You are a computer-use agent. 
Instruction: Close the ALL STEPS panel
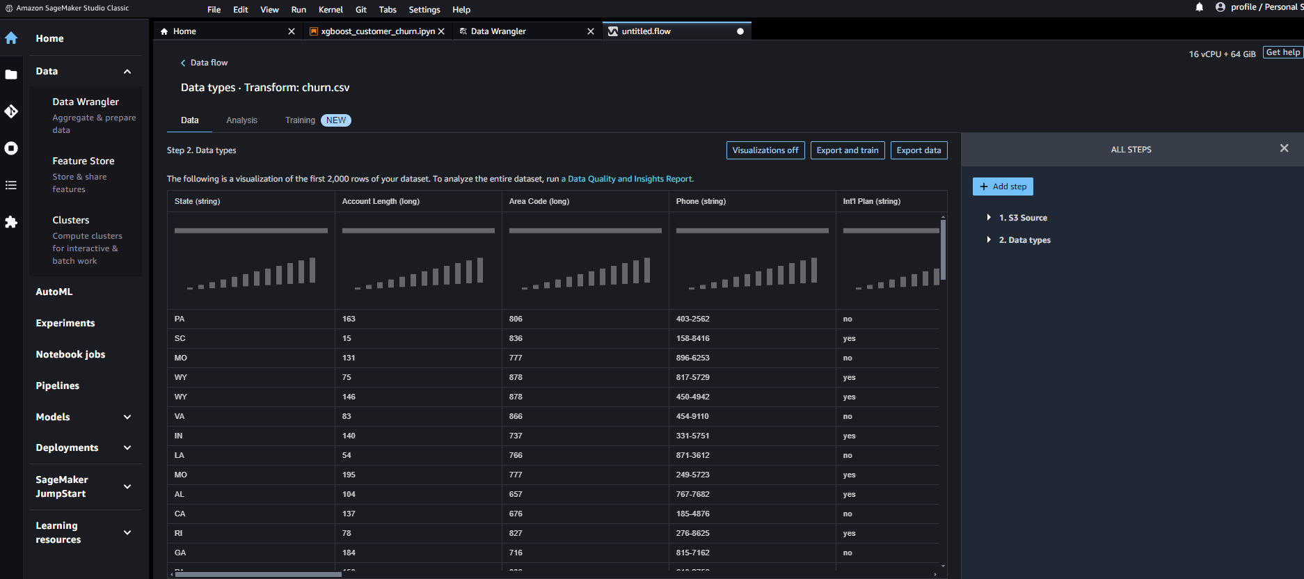click(1285, 148)
